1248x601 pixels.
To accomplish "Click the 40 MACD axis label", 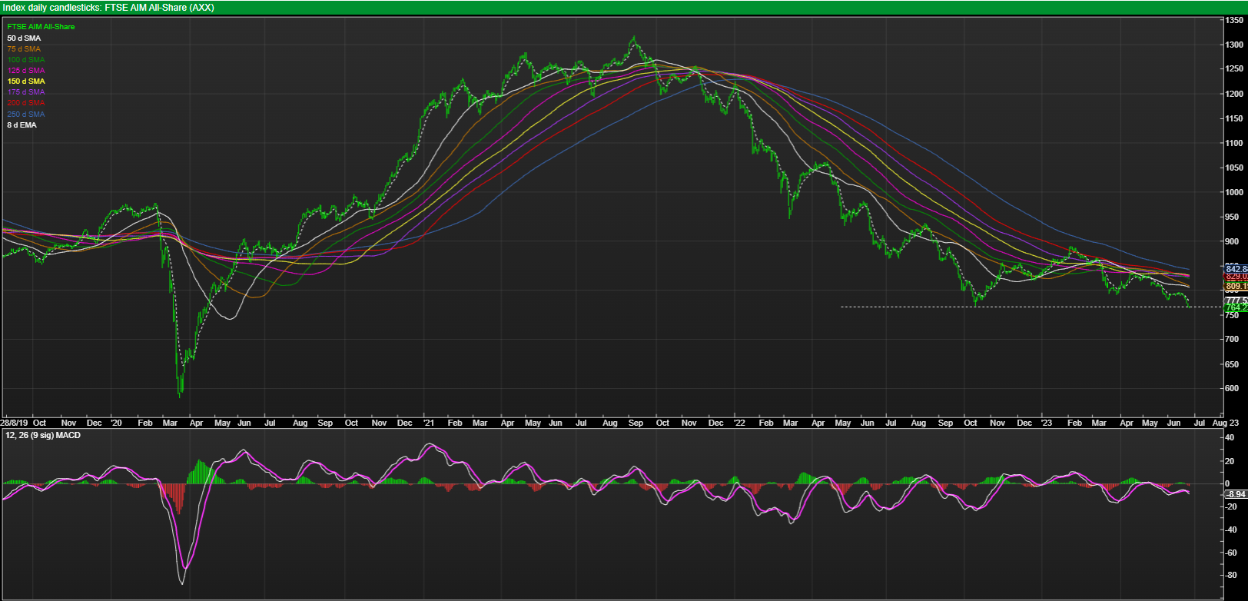I will [1230, 437].
